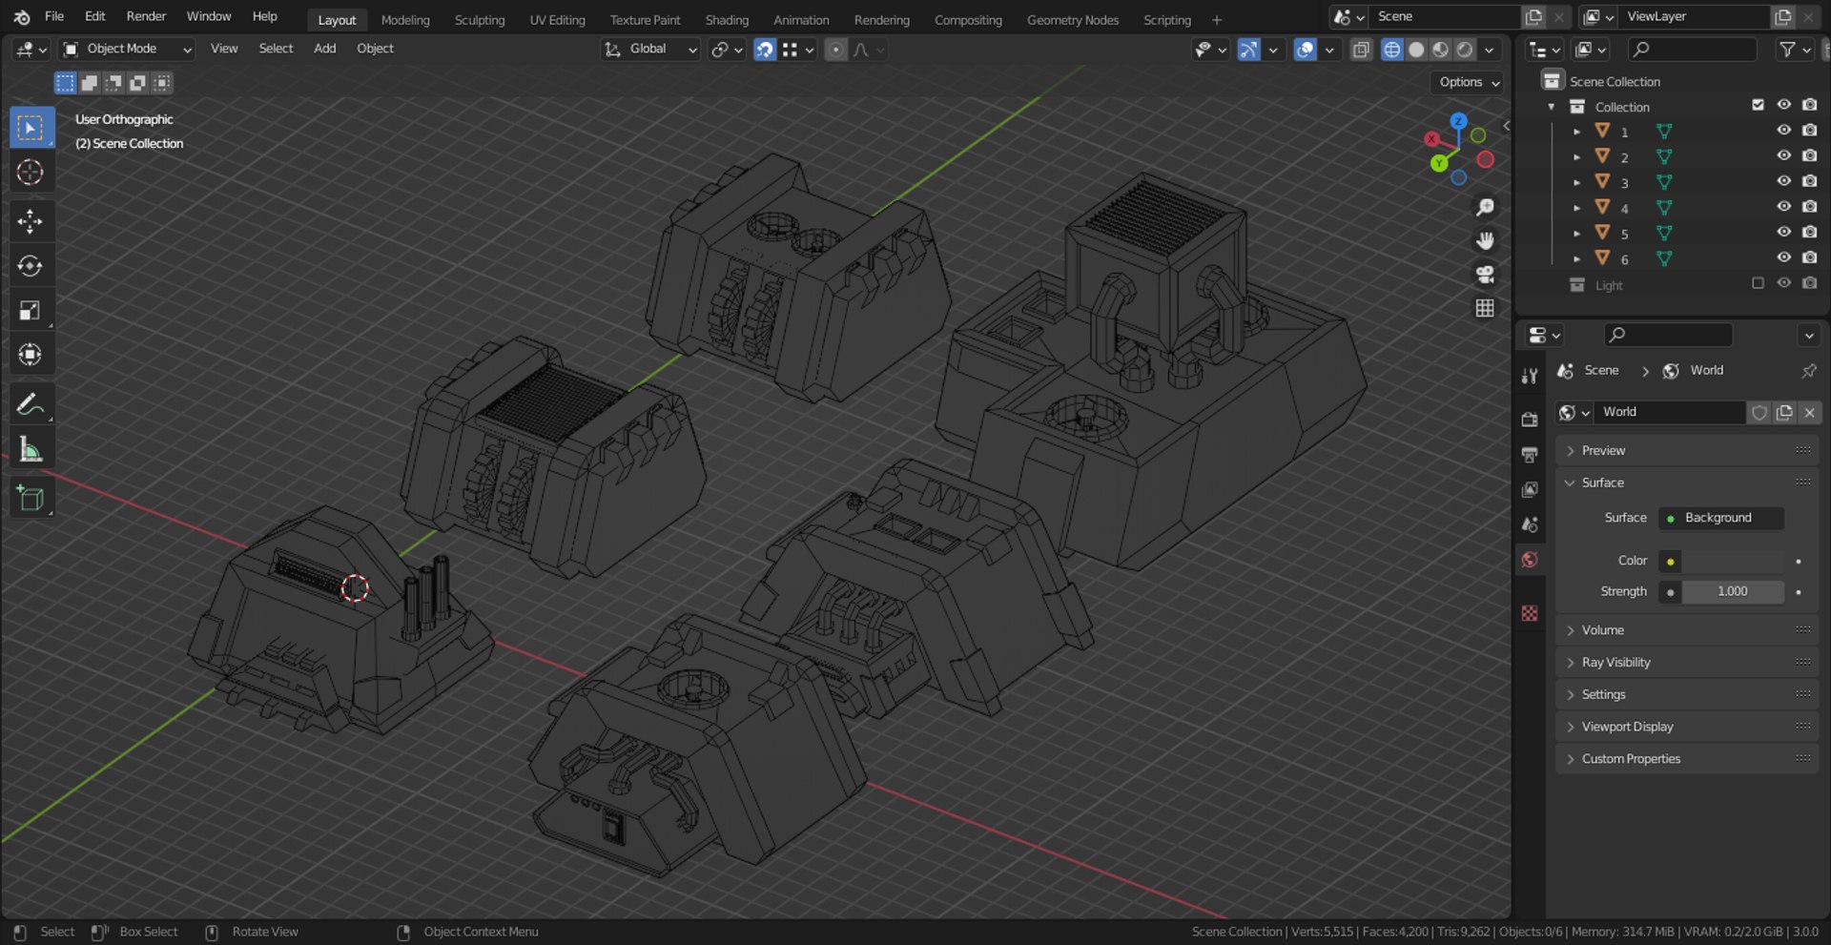Expand the Volume panel

(1686, 630)
